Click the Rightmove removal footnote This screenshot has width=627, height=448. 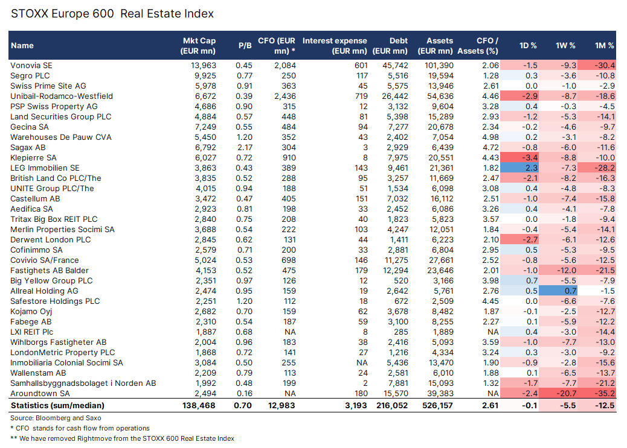pyautogui.click(x=123, y=438)
